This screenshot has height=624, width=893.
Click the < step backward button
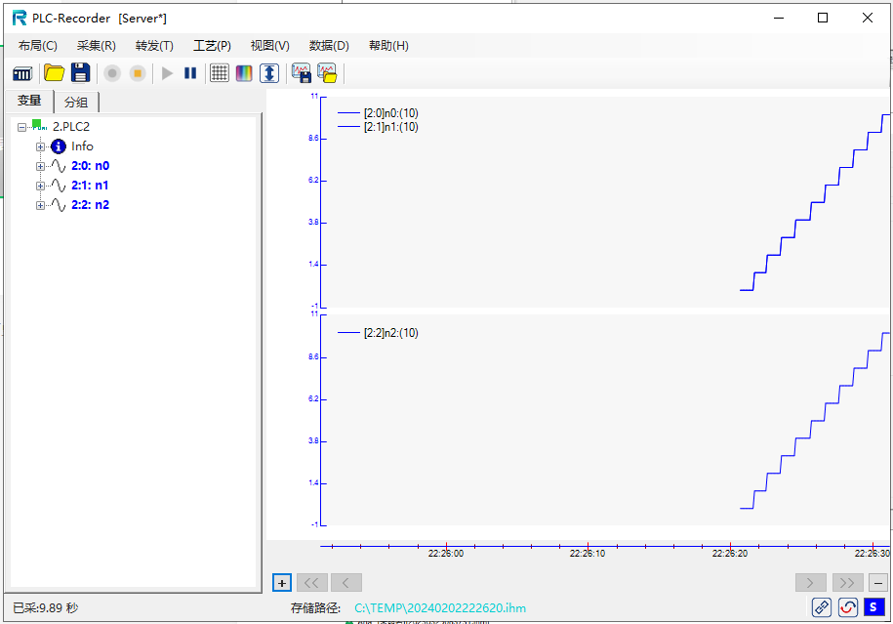point(346,583)
